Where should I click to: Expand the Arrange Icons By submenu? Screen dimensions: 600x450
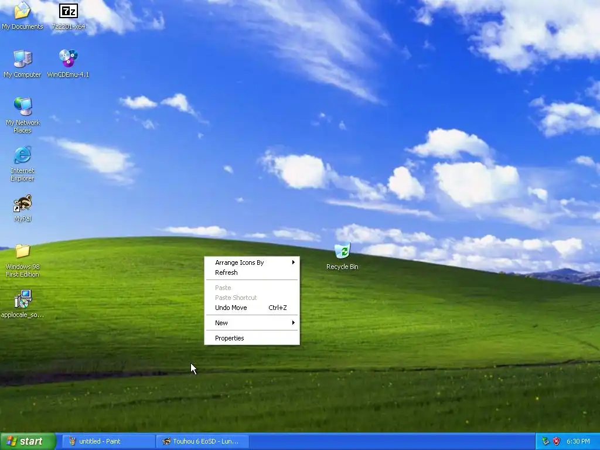(x=252, y=262)
